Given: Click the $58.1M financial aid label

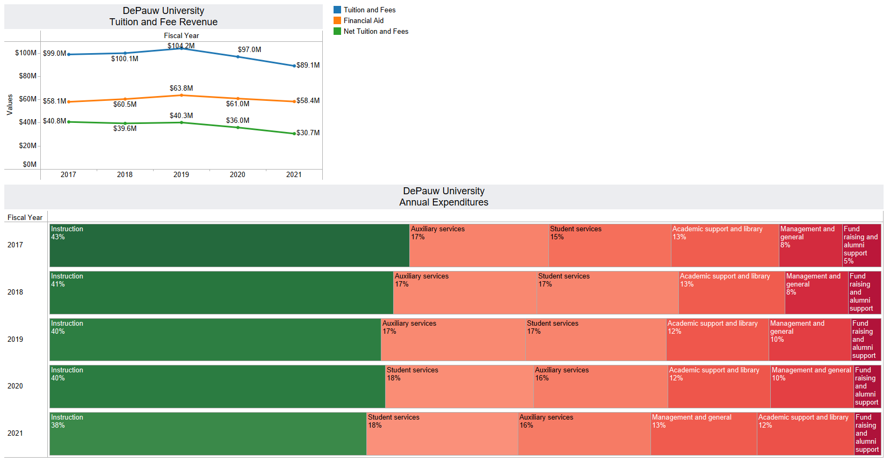Looking at the screenshot, I should click(54, 101).
